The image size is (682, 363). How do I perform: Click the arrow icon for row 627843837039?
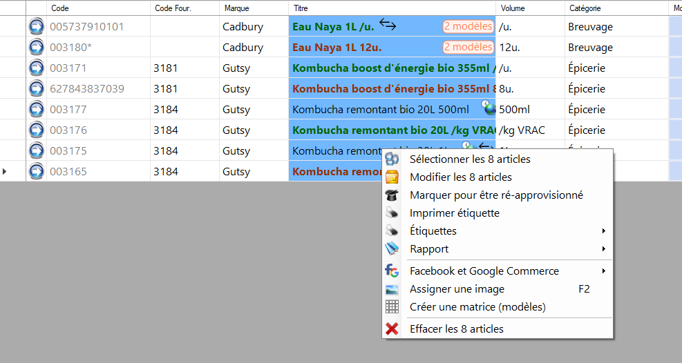(37, 88)
